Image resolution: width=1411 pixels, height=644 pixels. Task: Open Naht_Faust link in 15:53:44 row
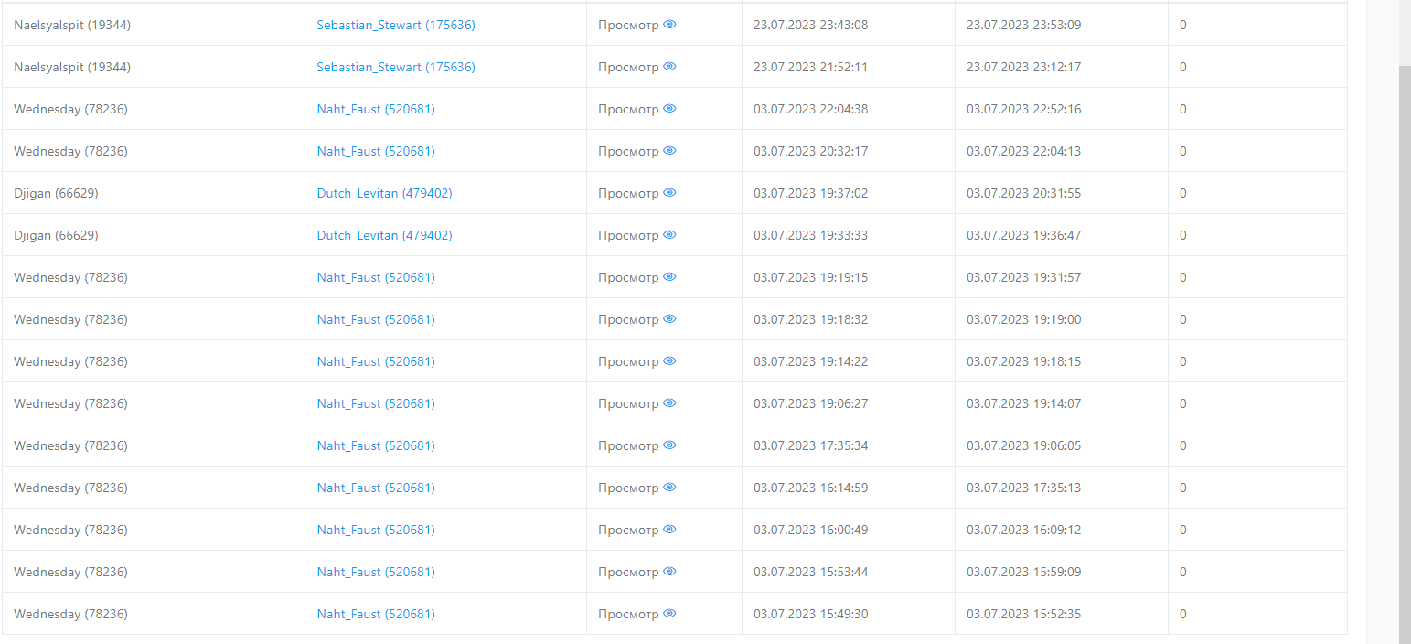[376, 572]
